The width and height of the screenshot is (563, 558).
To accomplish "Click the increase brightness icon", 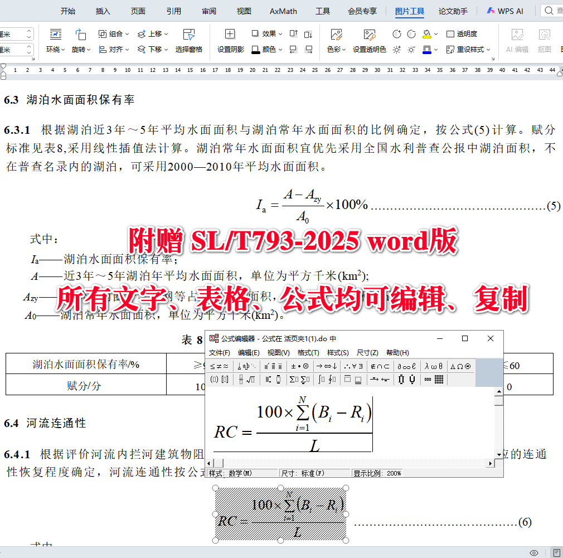I will coord(397,50).
